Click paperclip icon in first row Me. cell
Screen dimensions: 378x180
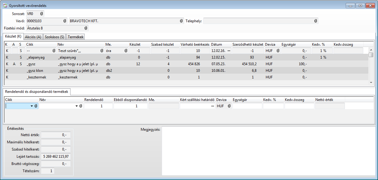[x=126, y=51]
